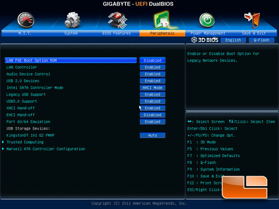Change USB 2.0 Devices Enabled value
Image resolution: width=279 pixels, height=209 pixels.
pyautogui.click(x=153, y=81)
